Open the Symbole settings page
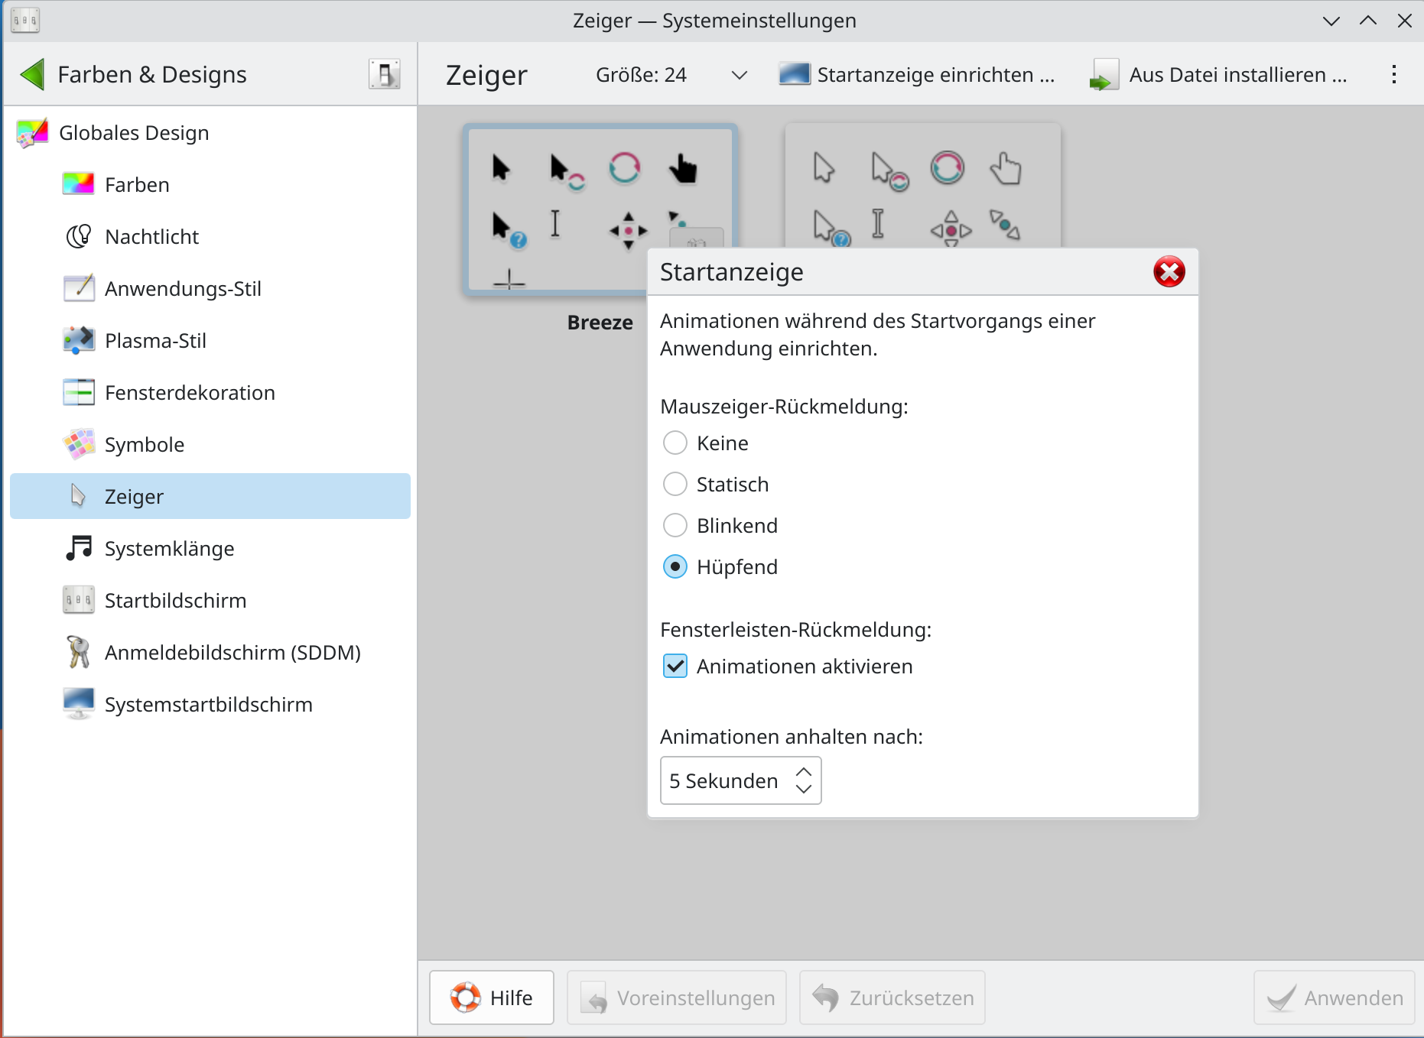The height and width of the screenshot is (1038, 1424). pyautogui.click(x=210, y=445)
